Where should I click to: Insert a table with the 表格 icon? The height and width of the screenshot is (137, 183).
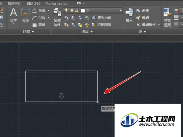coord(35,25)
